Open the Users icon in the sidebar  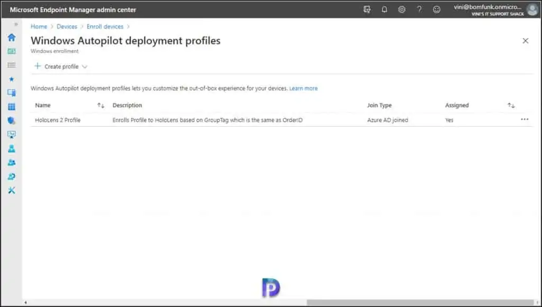click(12, 148)
